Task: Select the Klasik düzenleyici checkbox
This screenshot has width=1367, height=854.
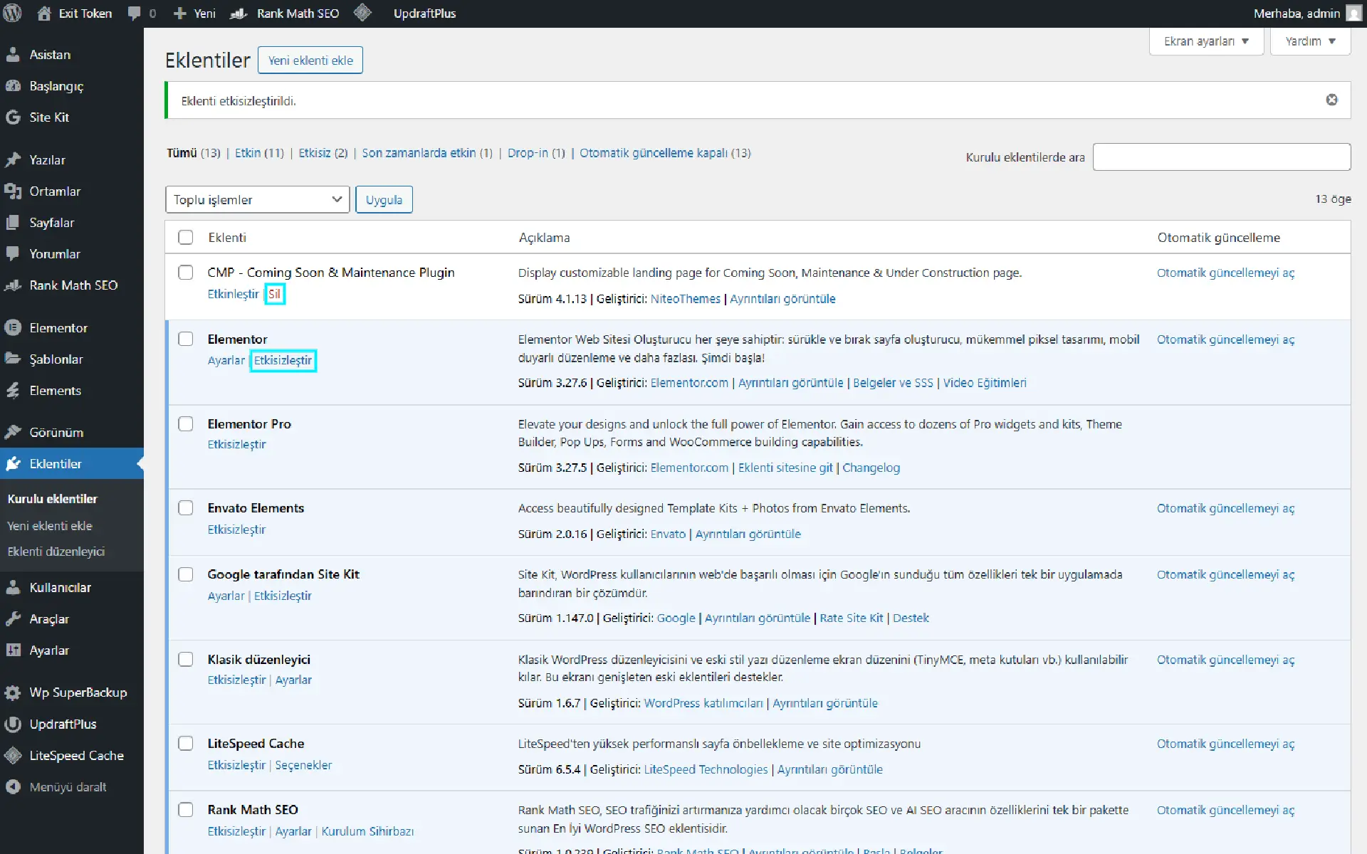Action: [186, 660]
